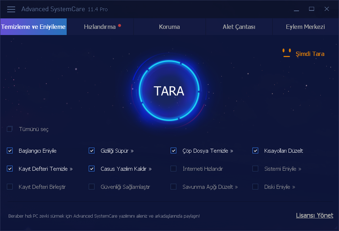Open the Lisansı Yönet link
This screenshot has width=339, height=231.
314,215
